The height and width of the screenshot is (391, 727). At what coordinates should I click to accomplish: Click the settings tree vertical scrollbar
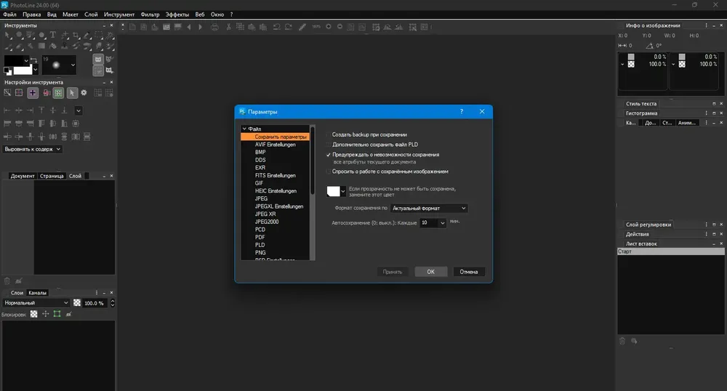tap(313, 160)
